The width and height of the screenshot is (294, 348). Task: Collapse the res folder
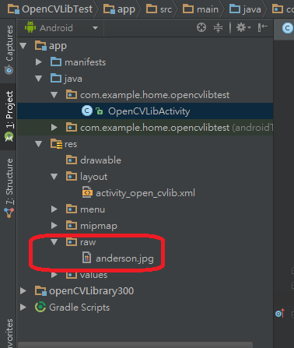pyautogui.click(x=39, y=144)
